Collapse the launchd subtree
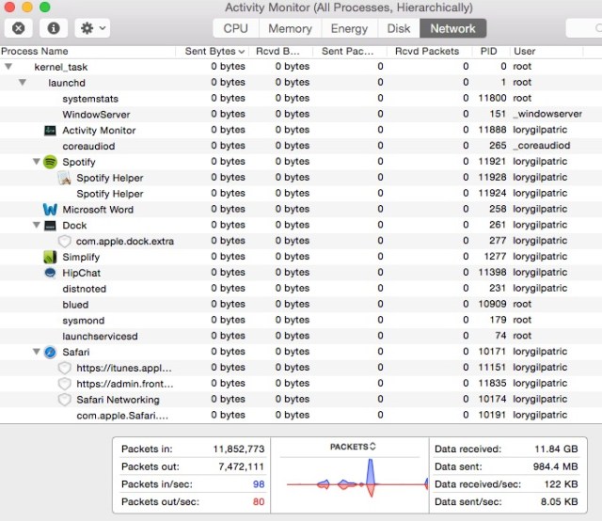Viewport: 602px width, 521px height. (23, 82)
